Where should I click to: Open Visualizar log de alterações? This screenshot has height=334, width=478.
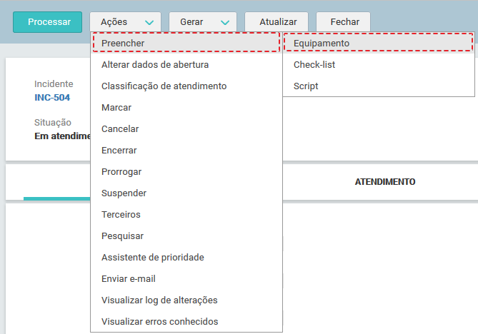(186, 300)
